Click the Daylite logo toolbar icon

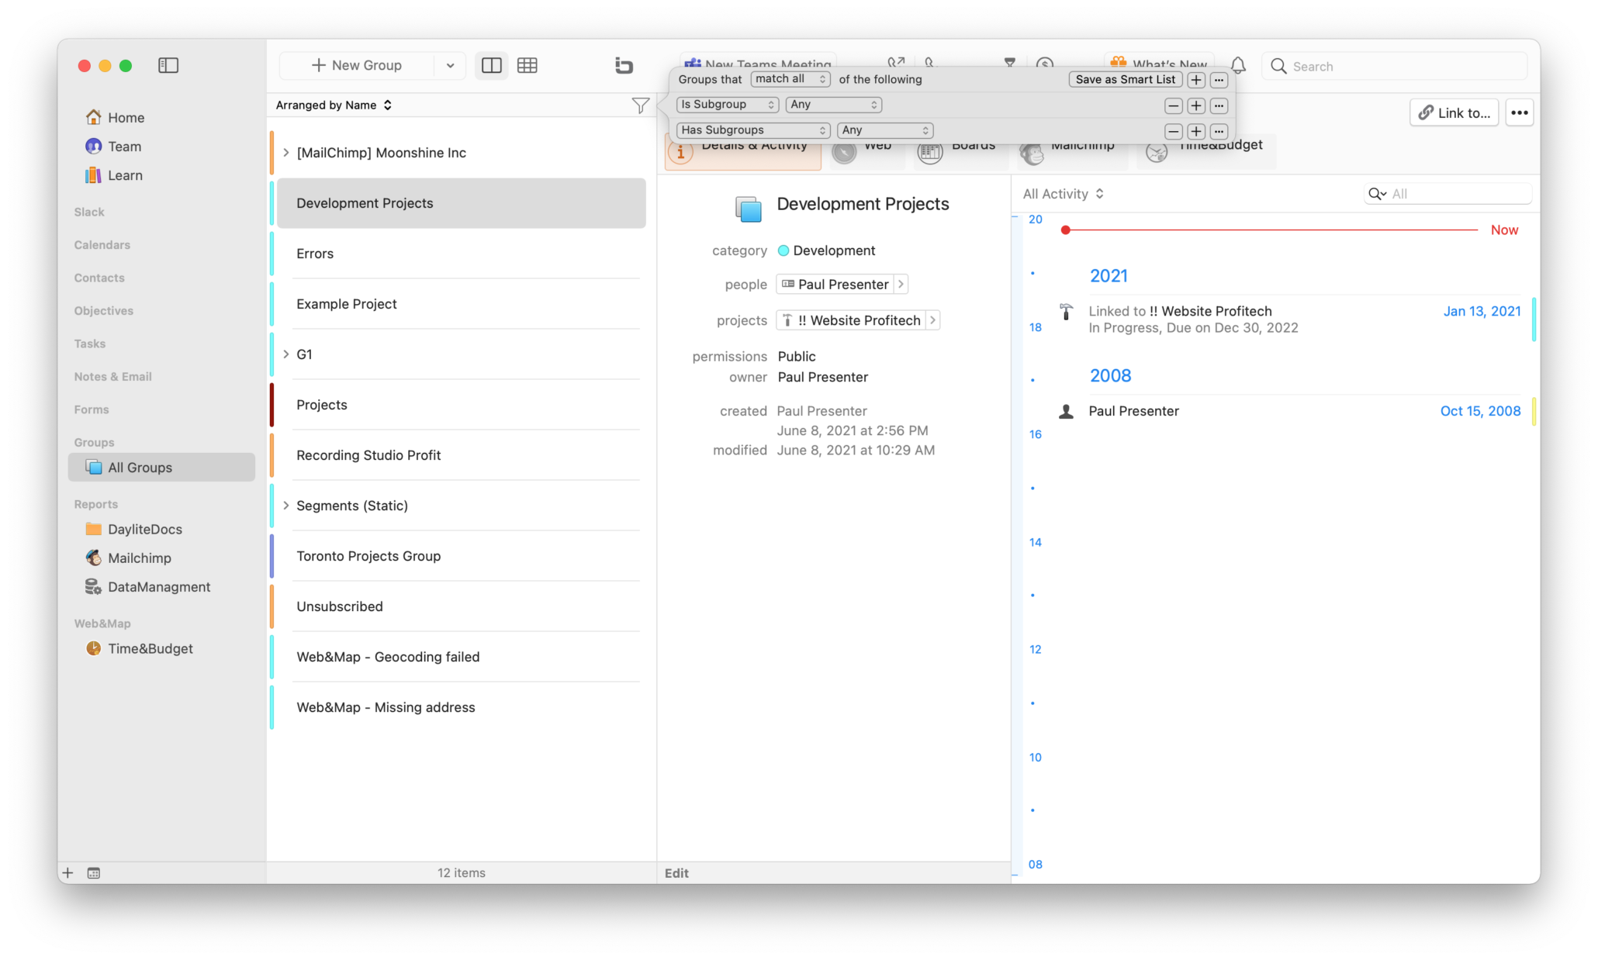click(x=624, y=65)
